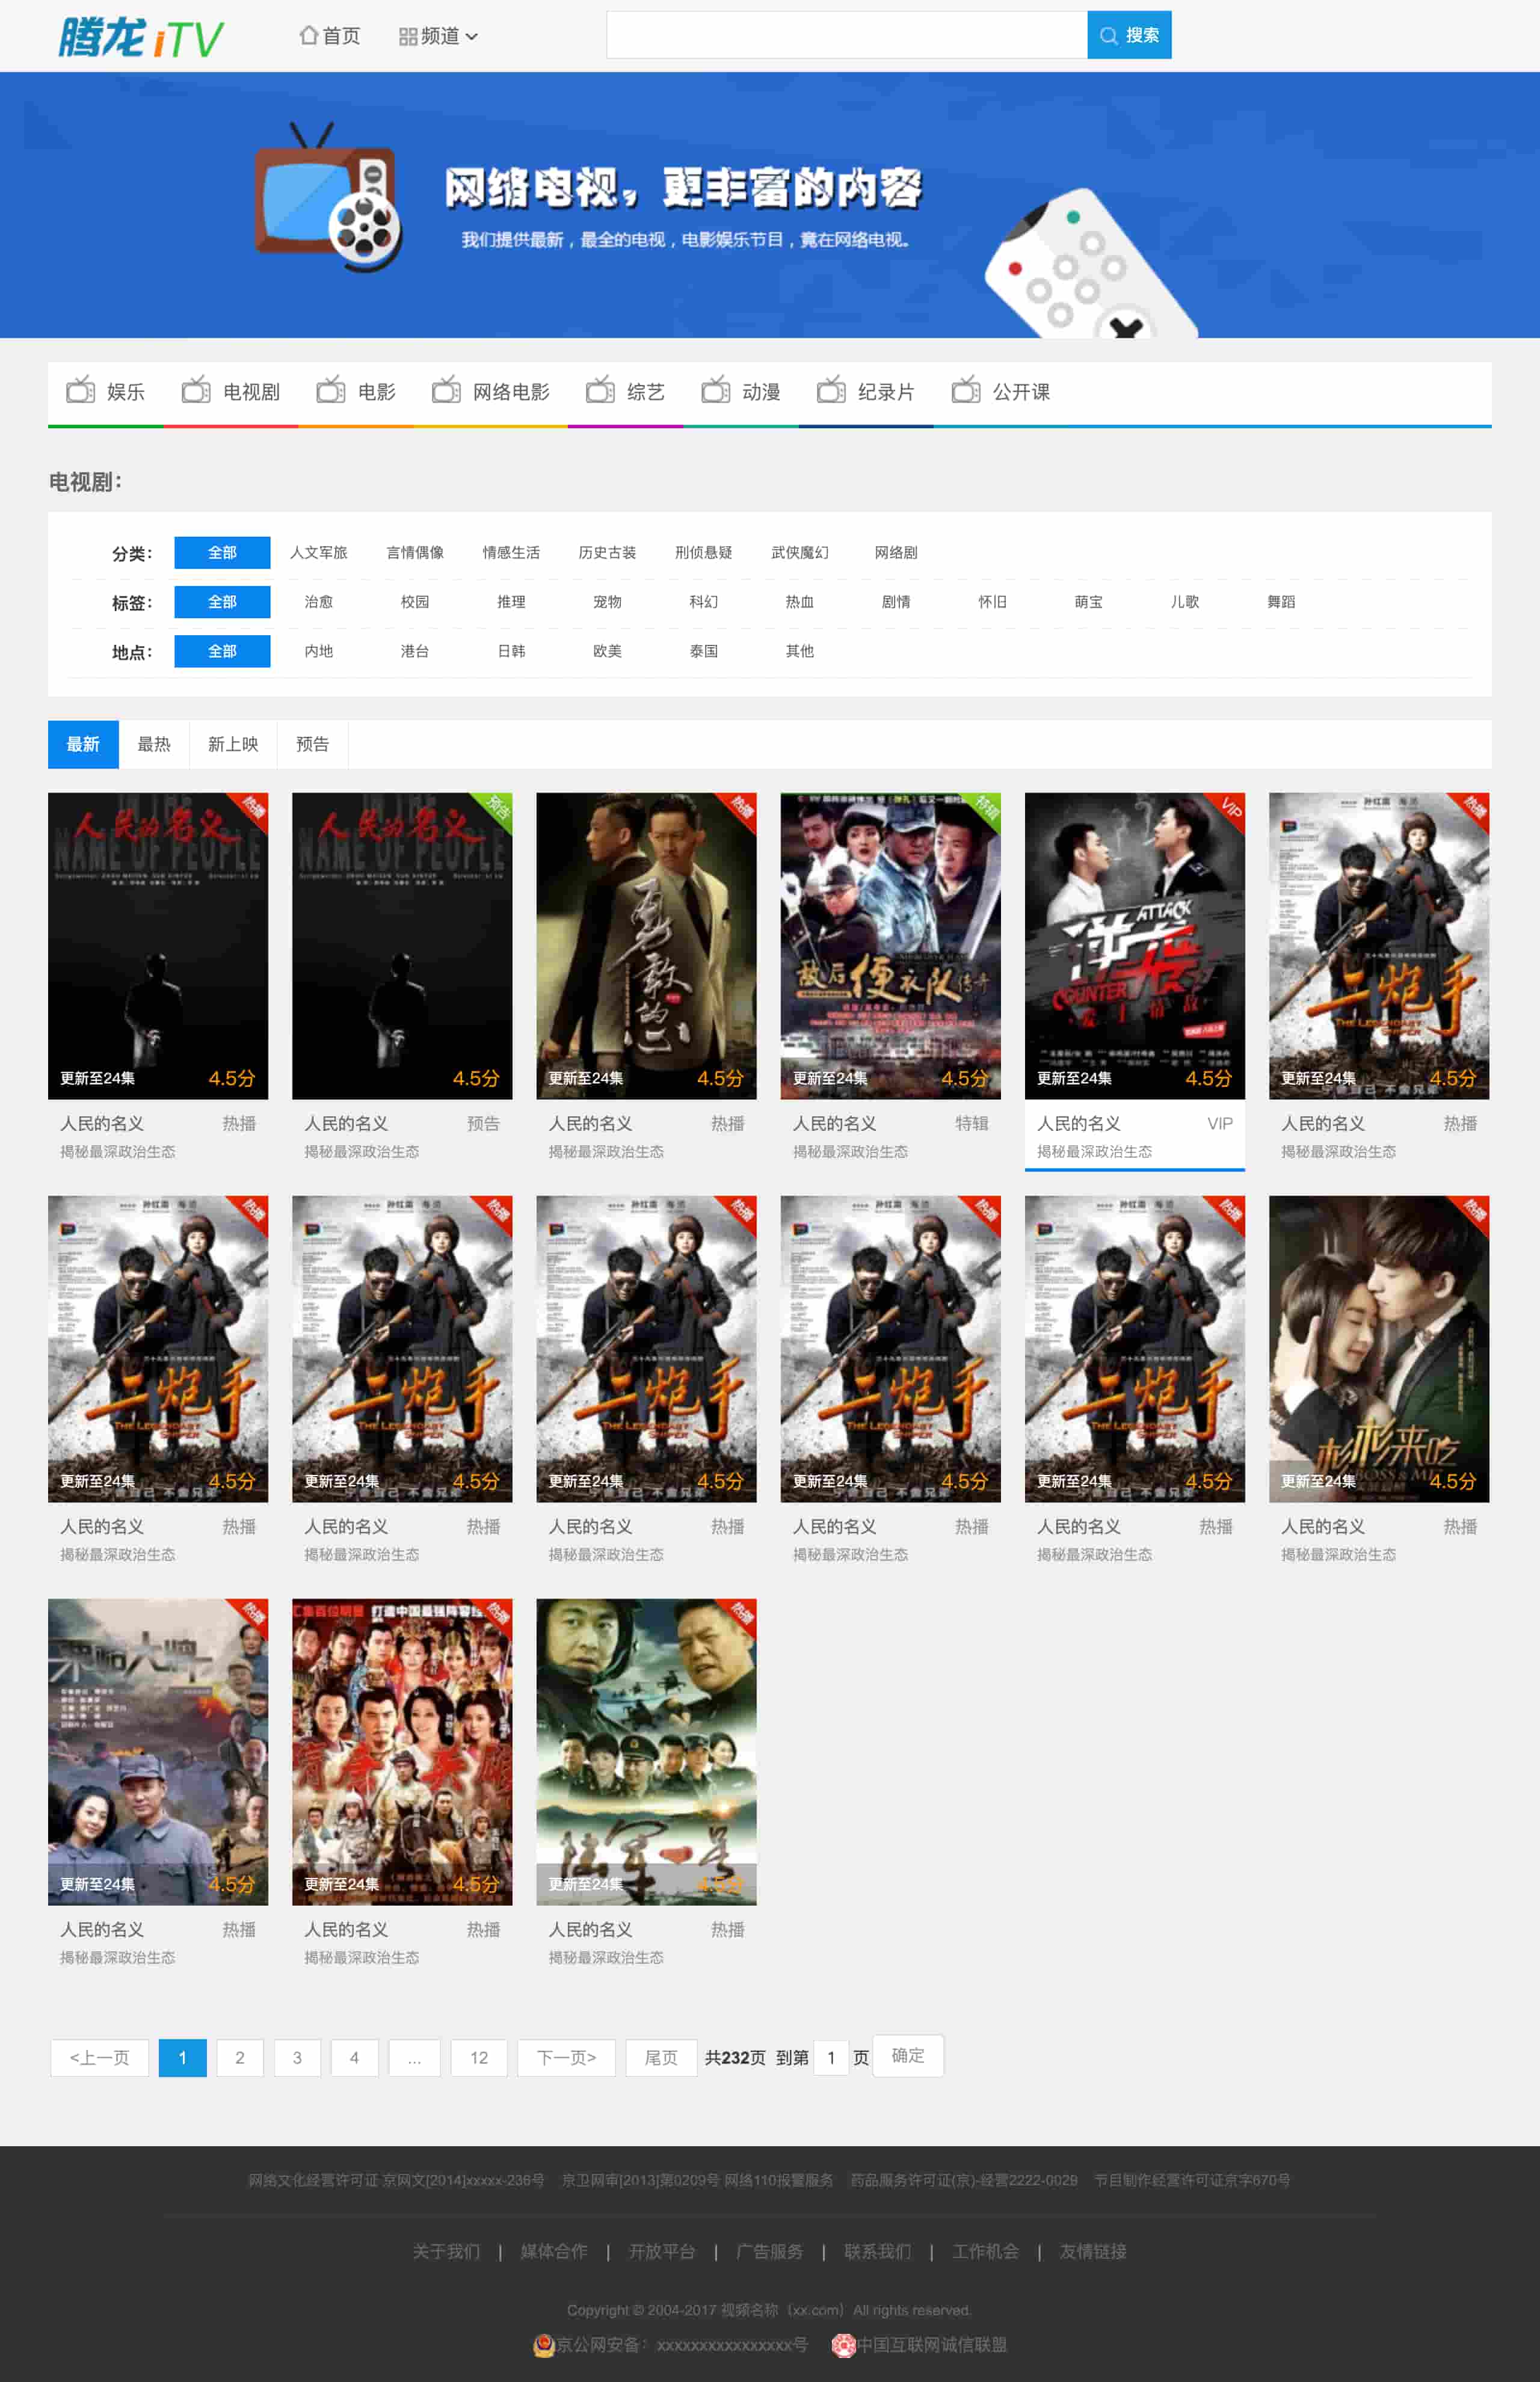This screenshot has width=1540, height=2382.
Task: Select the 日韩 region filter
Action: 511,651
